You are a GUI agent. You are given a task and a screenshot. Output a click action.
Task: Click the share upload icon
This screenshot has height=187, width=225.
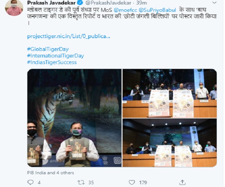182,182
